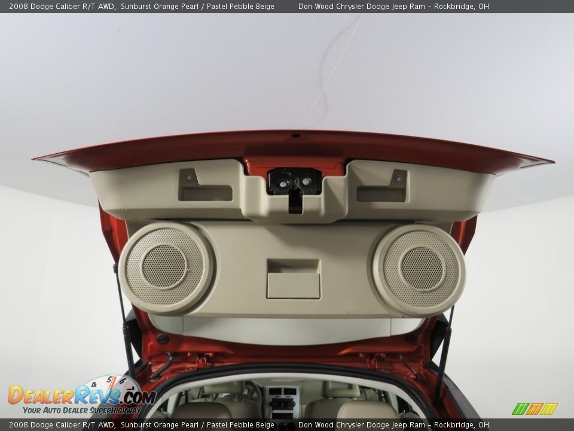Click the striped MM logo in the corner
The height and width of the screenshot is (431, 574).
[x=535, y=408]
